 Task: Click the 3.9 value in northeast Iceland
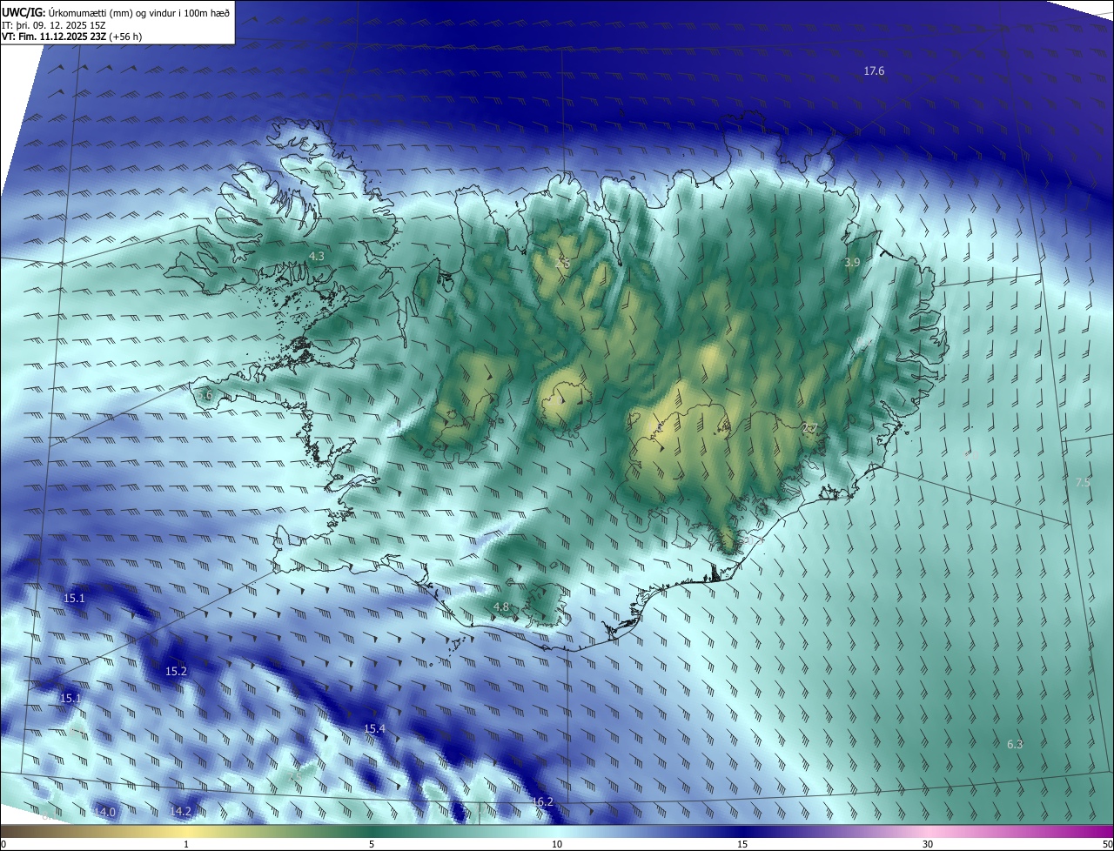[852, 262]
